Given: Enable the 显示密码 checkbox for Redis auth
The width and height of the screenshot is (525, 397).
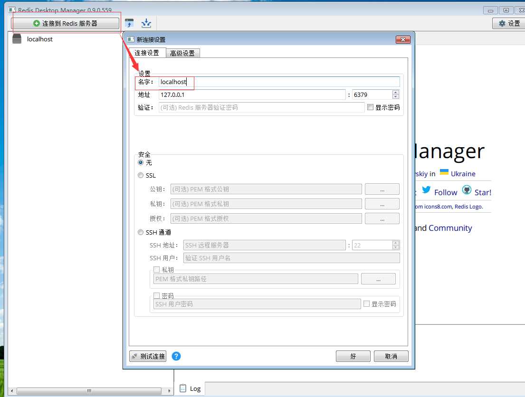Looking at the screenshot, I should (x=370, y=107).
